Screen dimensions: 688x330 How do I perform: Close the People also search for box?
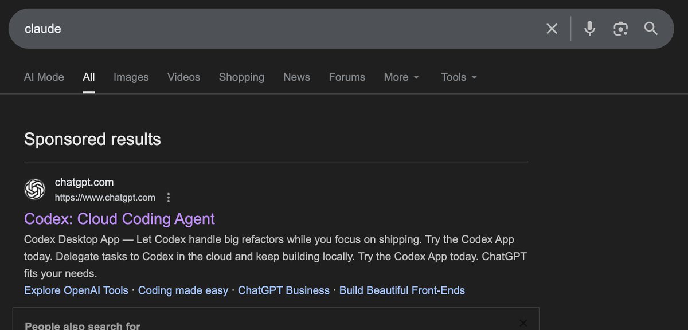pos(523,323)
